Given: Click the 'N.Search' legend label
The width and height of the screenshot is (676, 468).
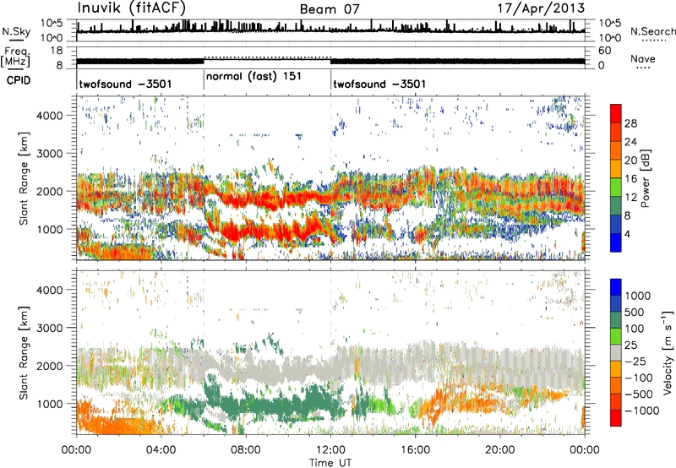Looking at the screenshot, I should (x=652, y=31).
